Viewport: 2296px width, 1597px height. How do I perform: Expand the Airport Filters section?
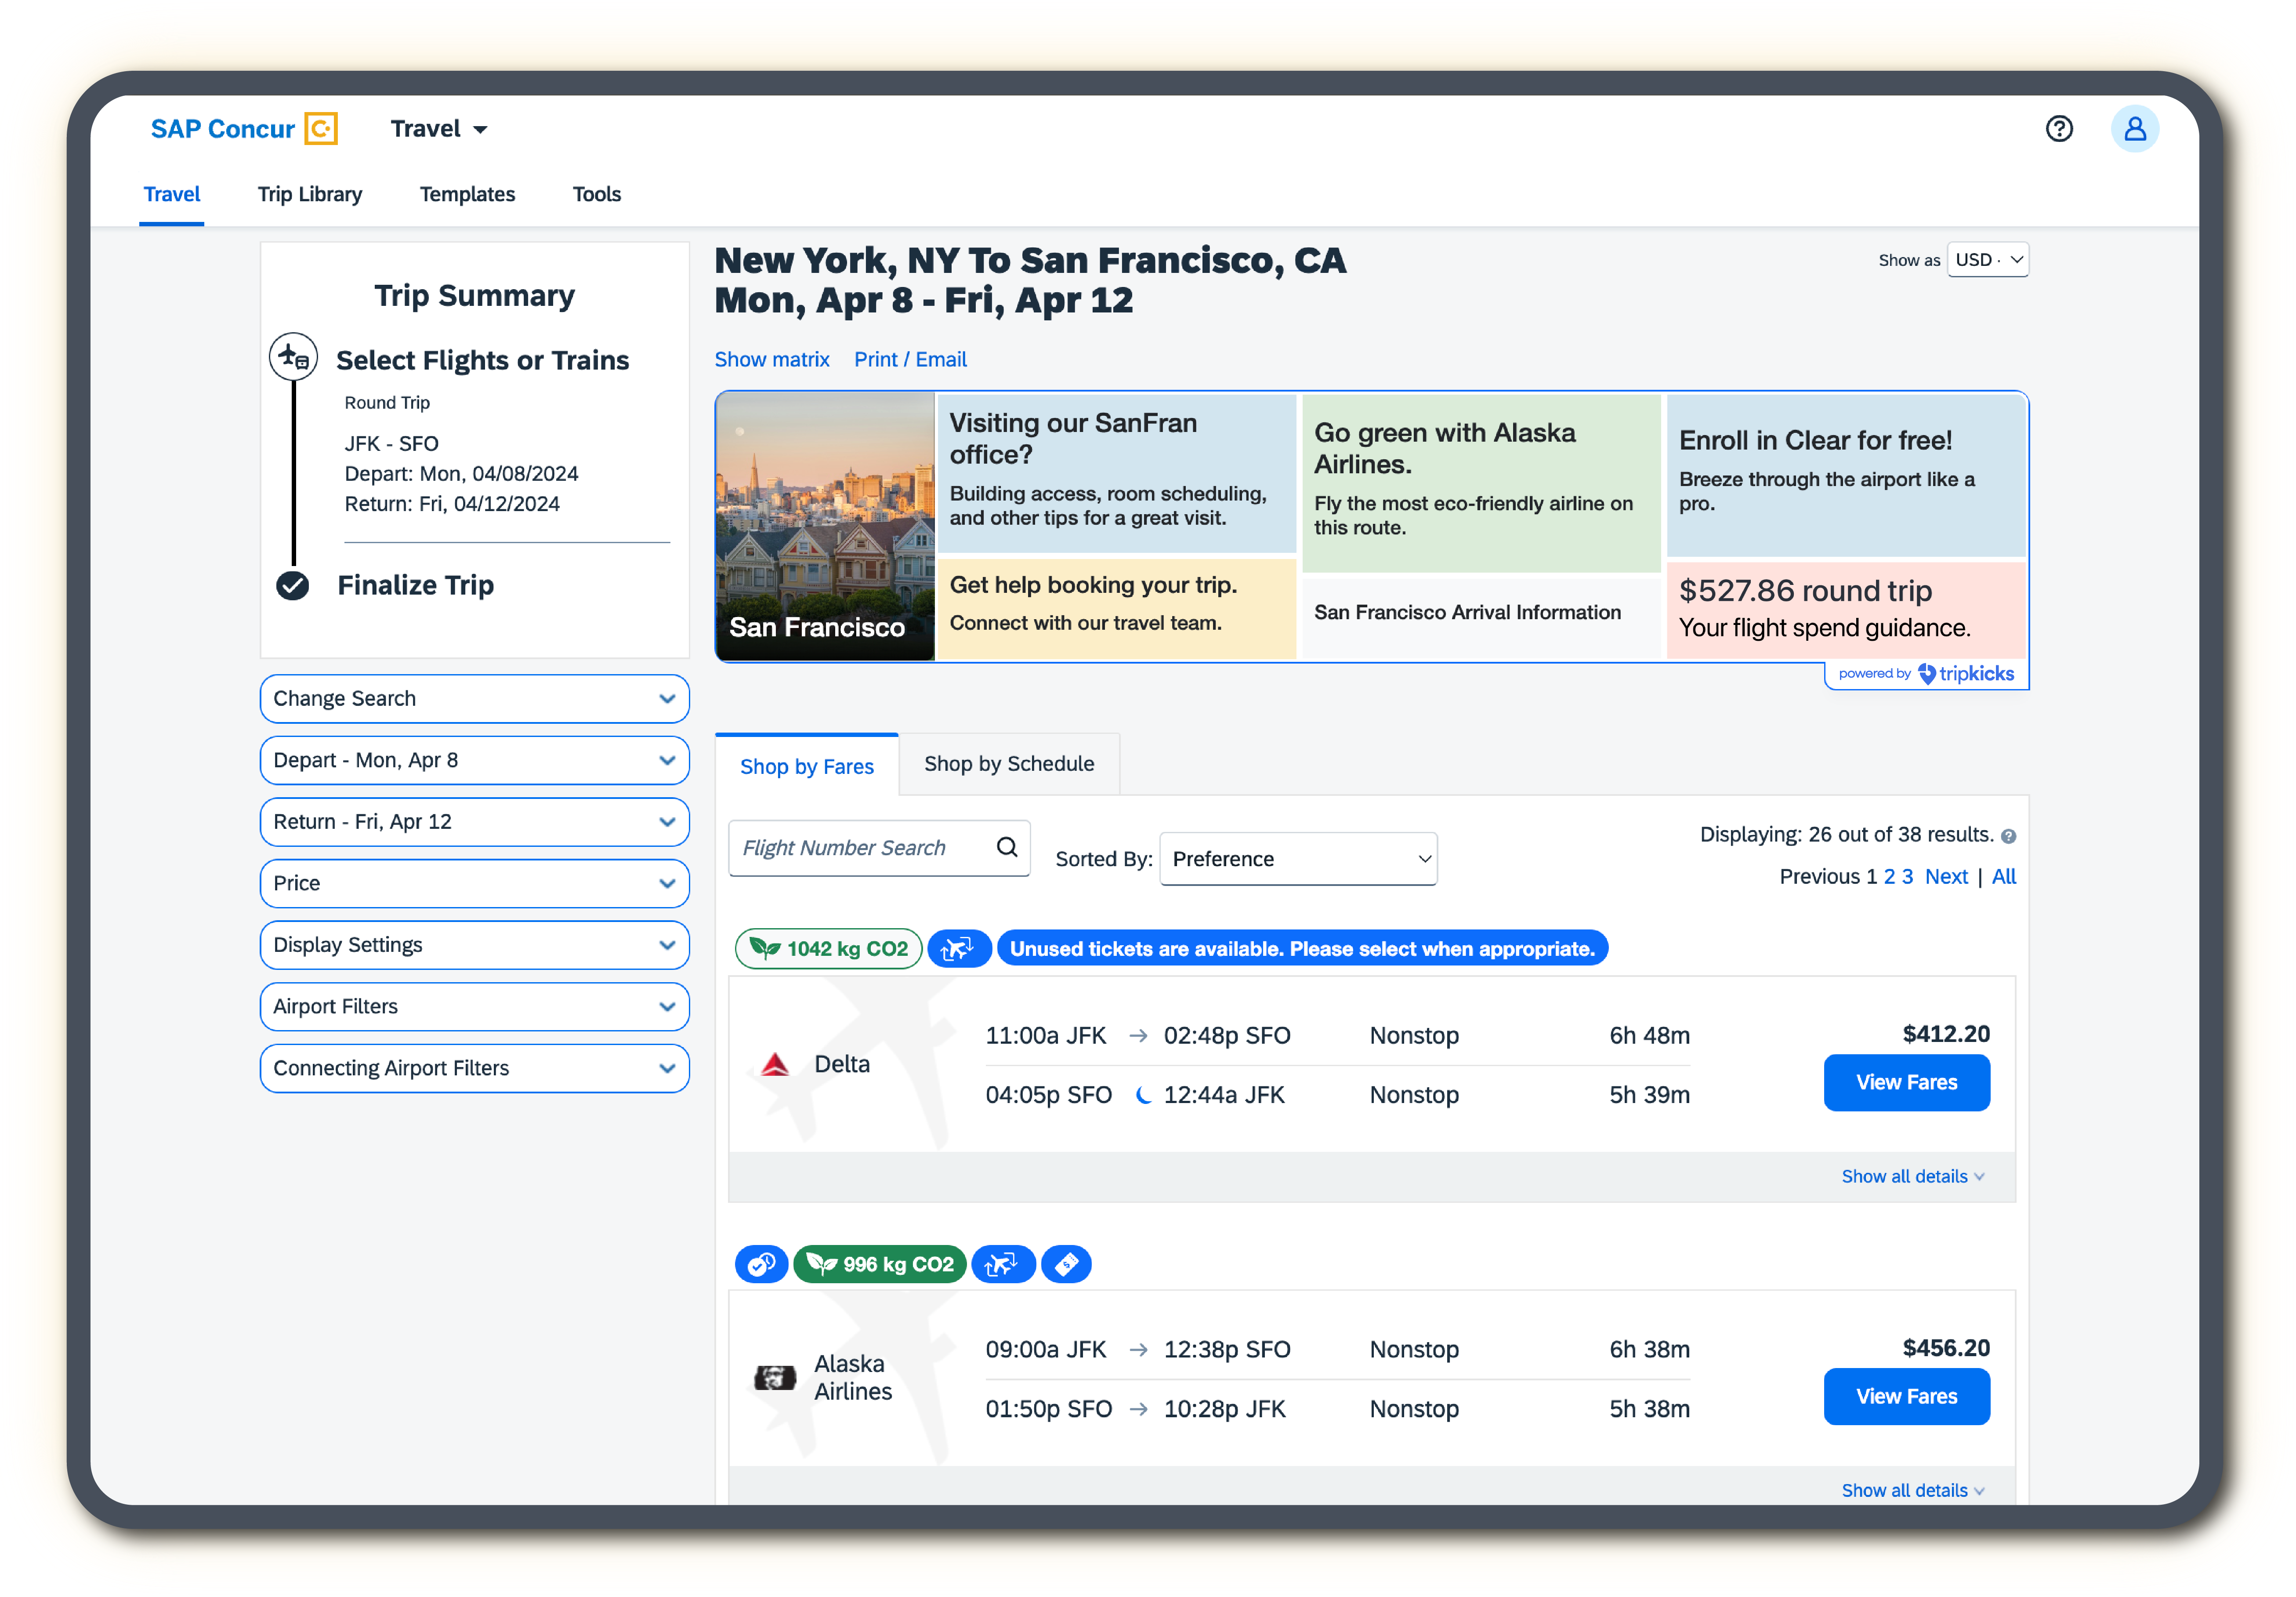pos(474,1006)
